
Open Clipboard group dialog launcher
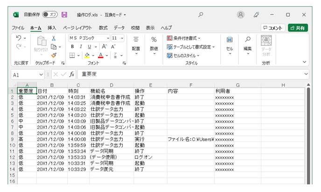(x=63, y=63)
